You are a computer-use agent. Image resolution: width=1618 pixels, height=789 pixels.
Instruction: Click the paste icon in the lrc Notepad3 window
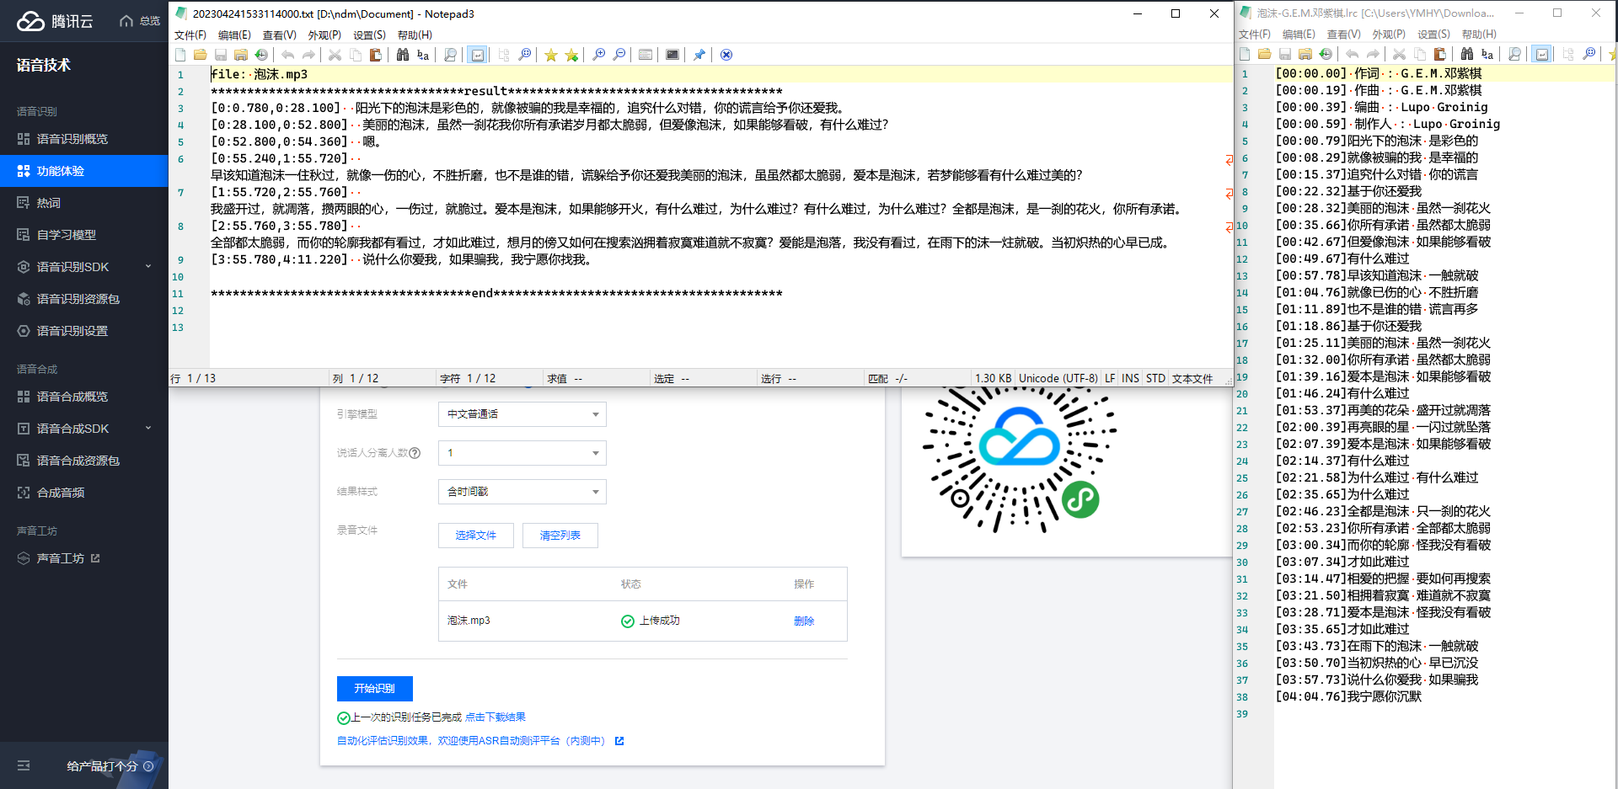(x=1440, y=54)
